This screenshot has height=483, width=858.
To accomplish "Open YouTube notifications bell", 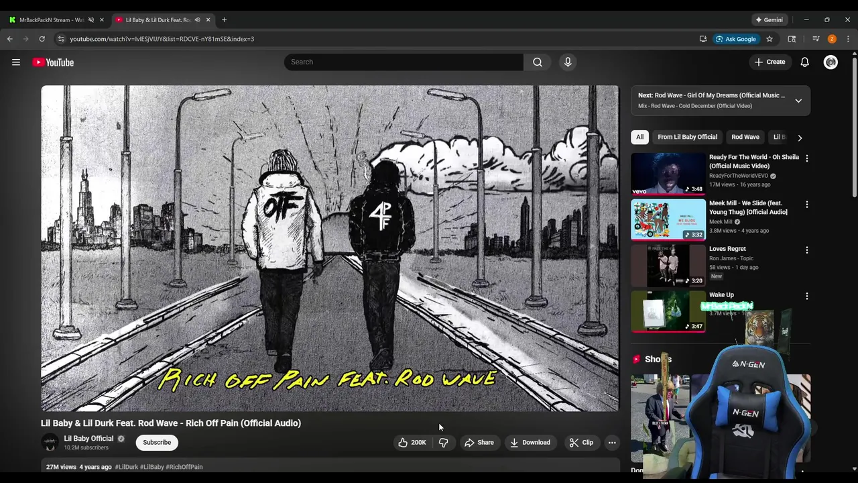I will (x=804, y=62).
